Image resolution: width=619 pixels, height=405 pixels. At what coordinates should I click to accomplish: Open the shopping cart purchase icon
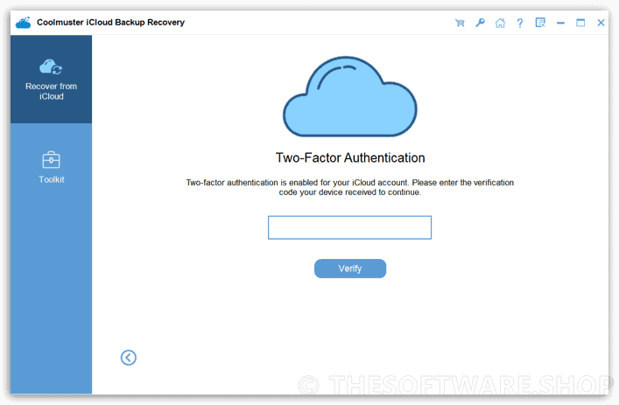click(460, 23)
